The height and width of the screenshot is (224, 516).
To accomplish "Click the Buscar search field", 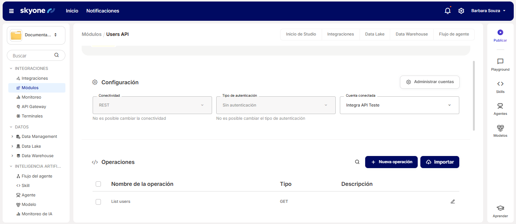I will tap(32, 56).
